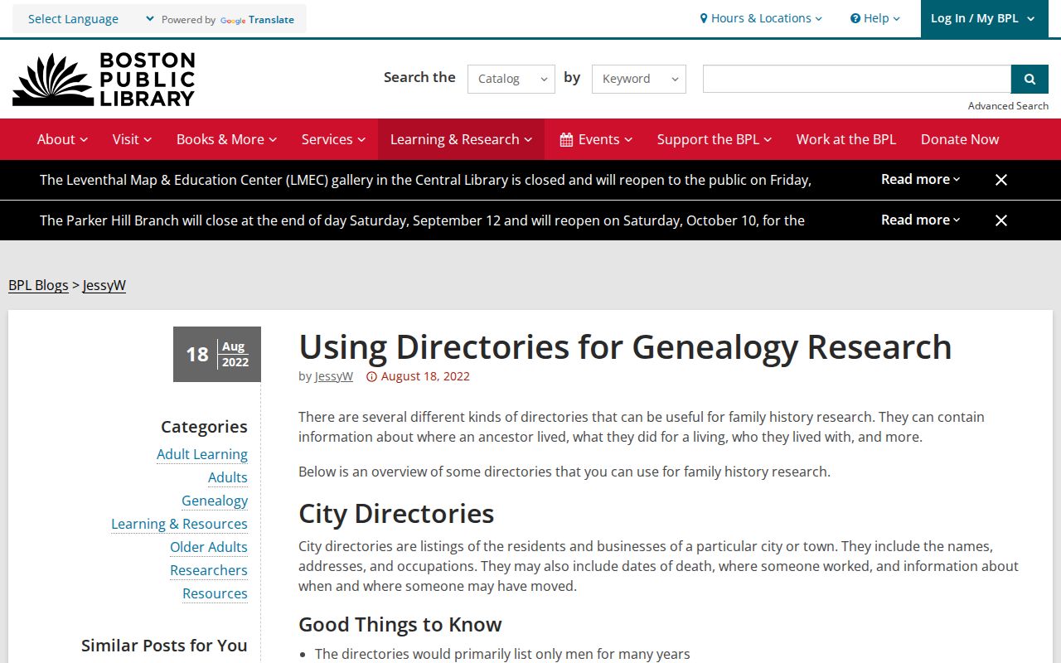Open author JessyW link under the title

tap(334, 376)
